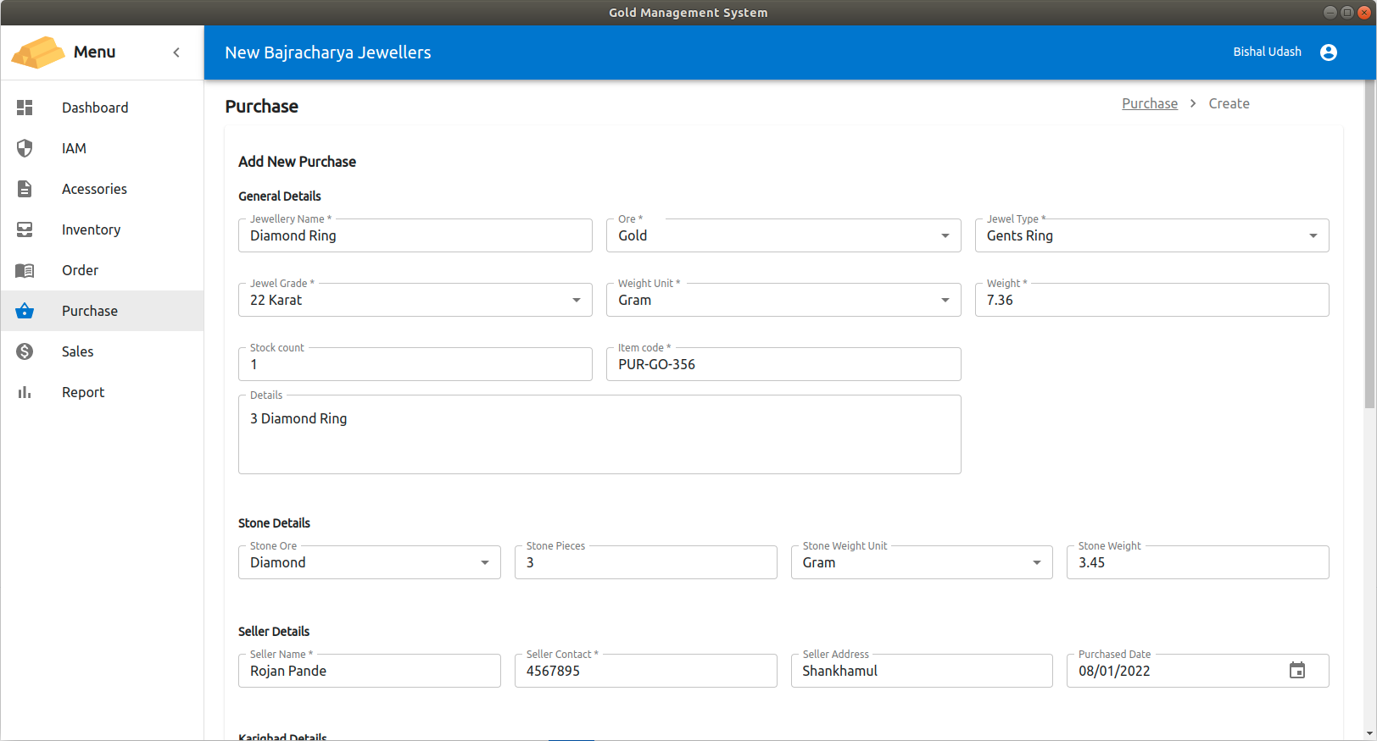Click the Purchase page heading
1377x741 pixels.
(261, 107)
